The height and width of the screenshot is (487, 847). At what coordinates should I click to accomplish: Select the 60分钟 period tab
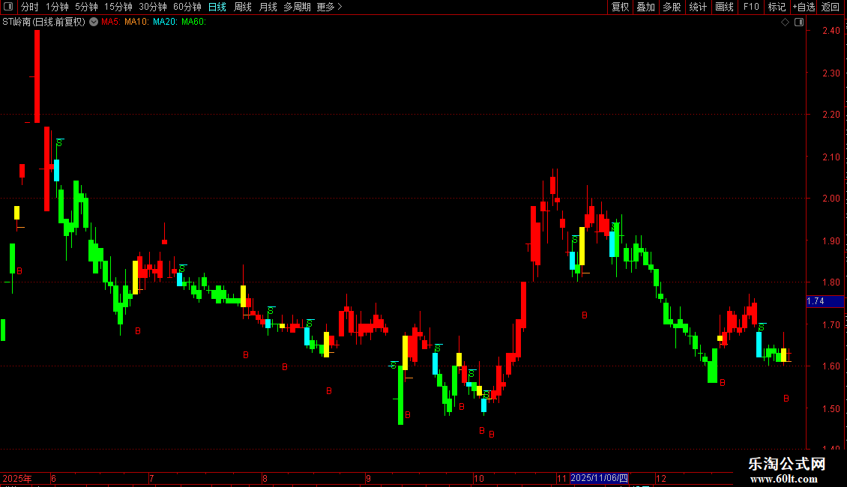point(187,7)
